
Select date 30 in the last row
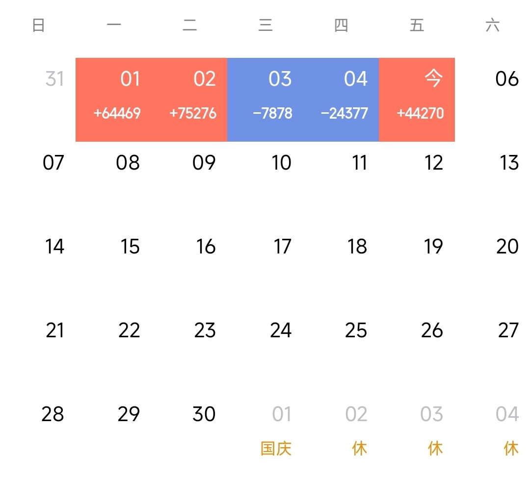204,415
